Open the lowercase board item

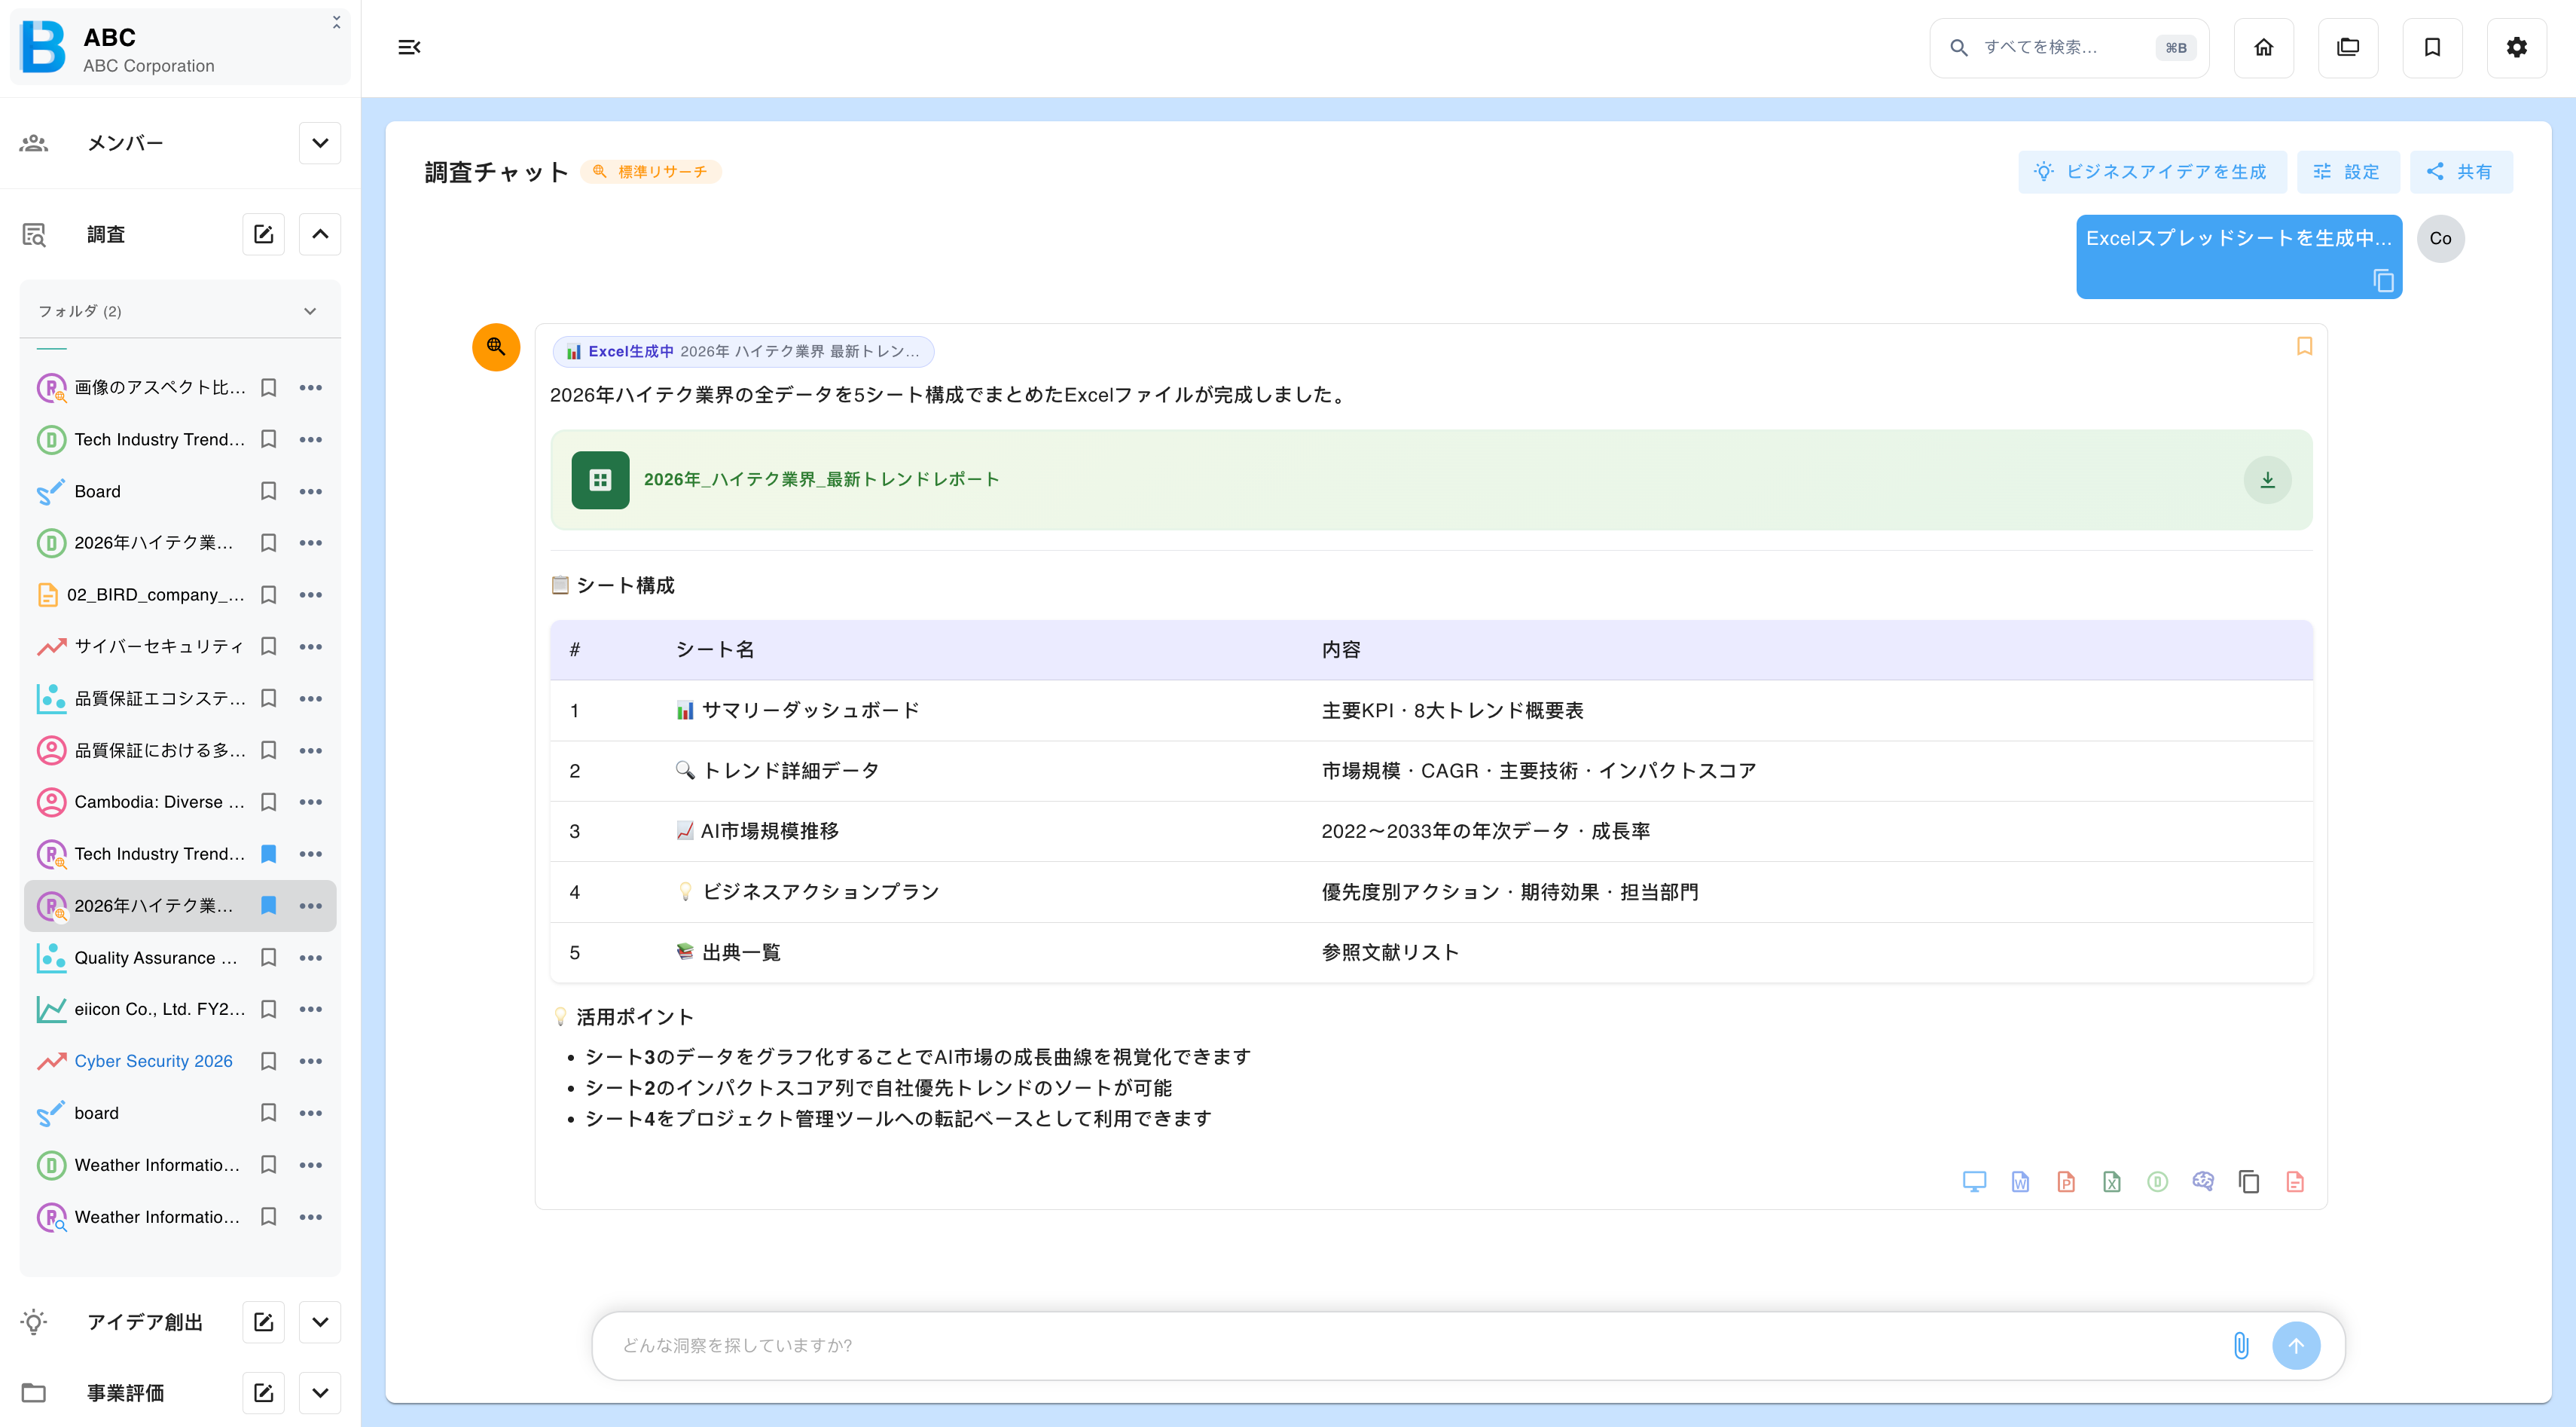96,1113
